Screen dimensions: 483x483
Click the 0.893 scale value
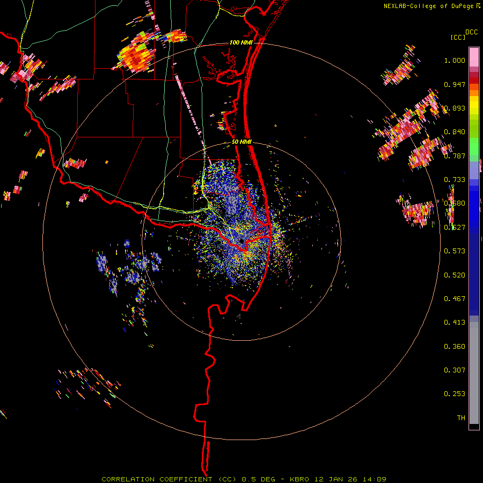pyautogui.click(x=455, y=108)
